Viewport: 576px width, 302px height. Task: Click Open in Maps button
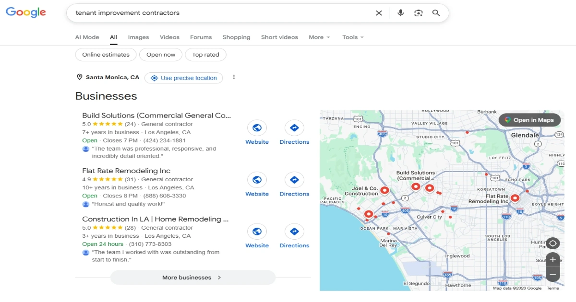(529, 120)
